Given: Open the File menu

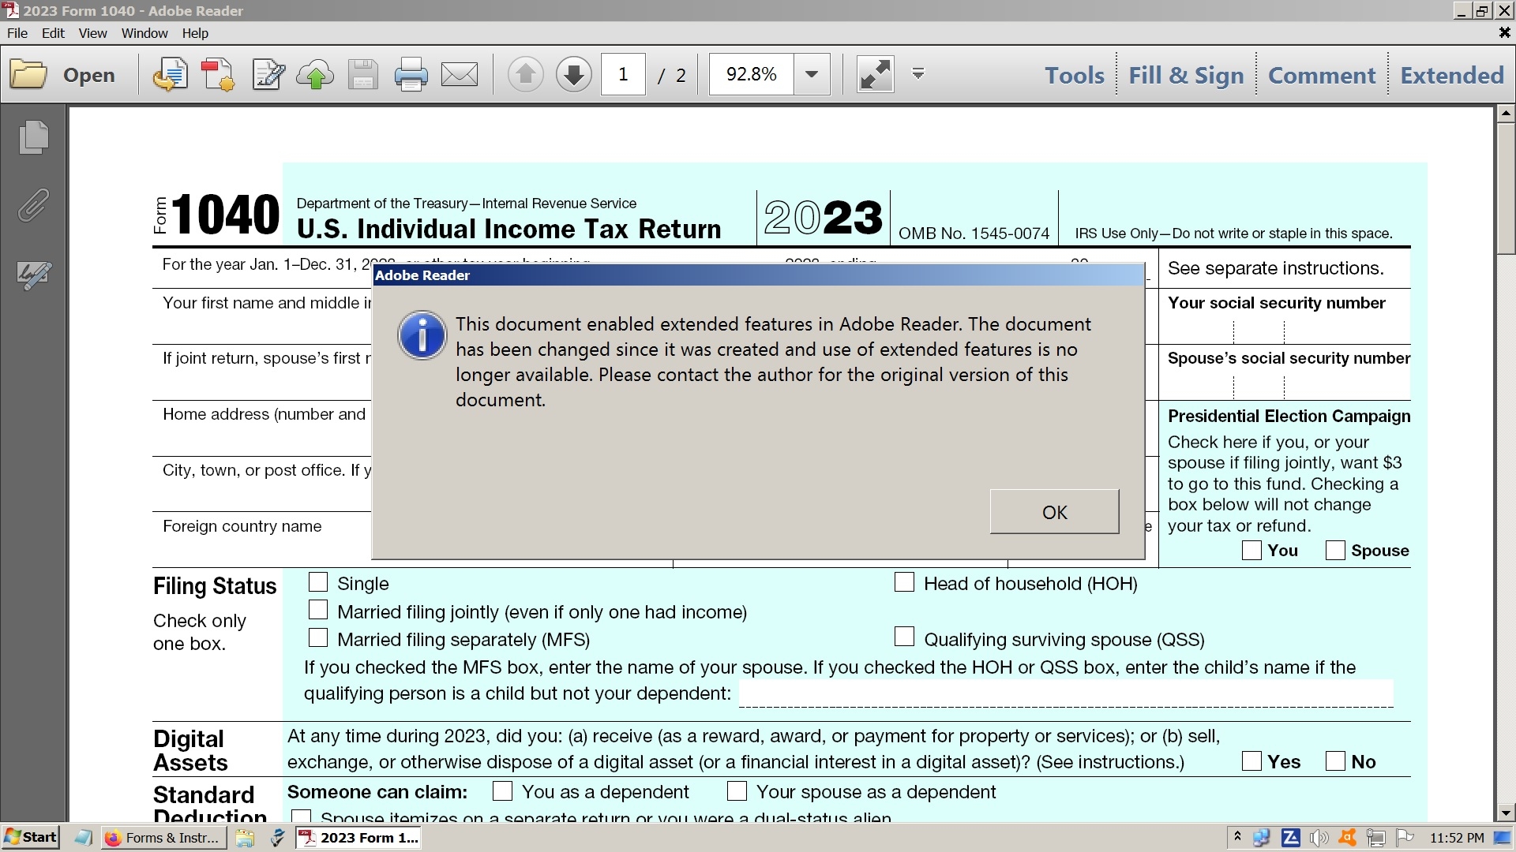Looking at the screenshot, I should coord(17,33).
